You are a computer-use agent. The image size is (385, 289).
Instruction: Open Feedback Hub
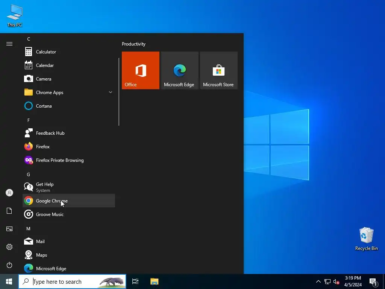click(69, 133)
